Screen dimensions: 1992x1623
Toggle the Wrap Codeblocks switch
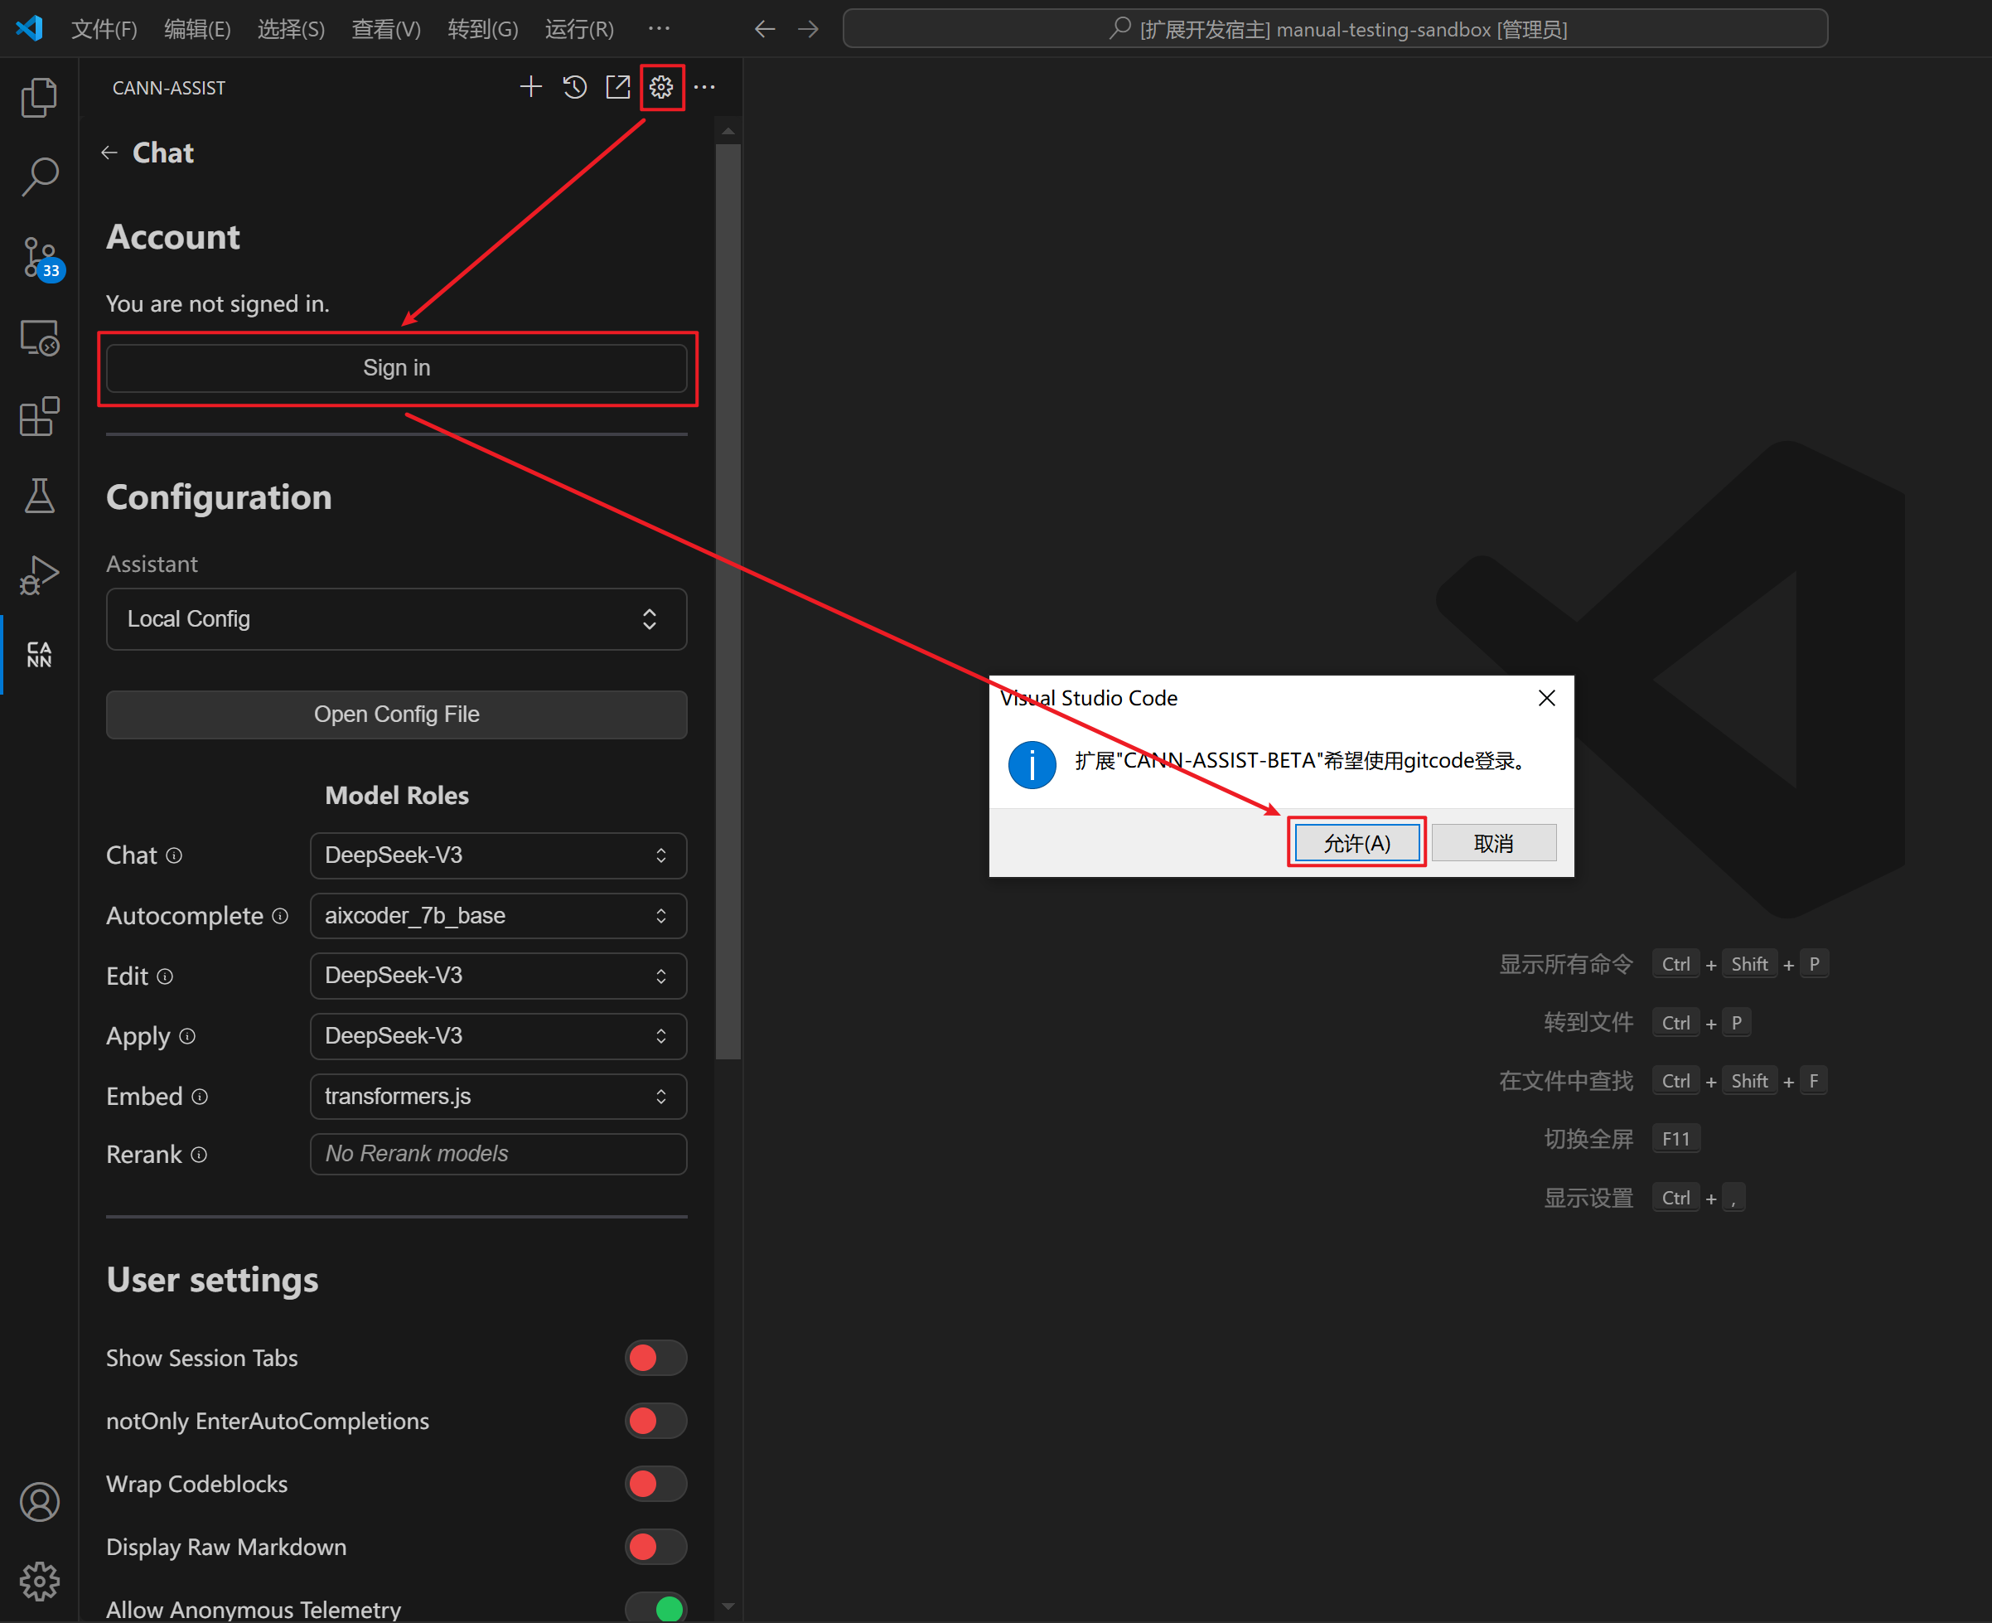(x=655, y=1484)
